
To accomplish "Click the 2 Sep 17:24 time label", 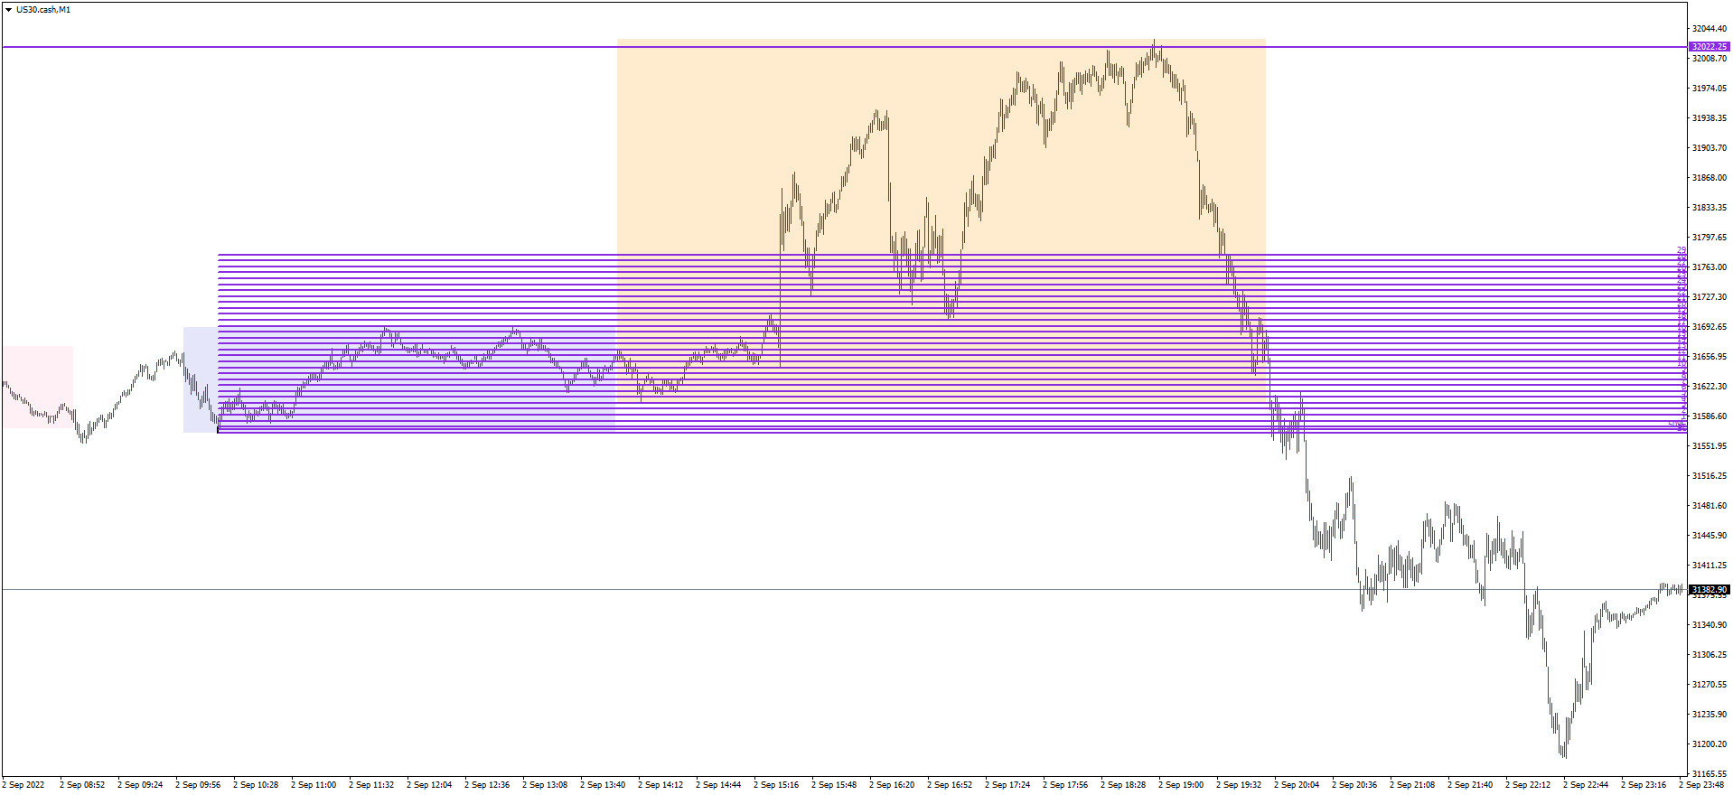I will [x=1007, y=785].
